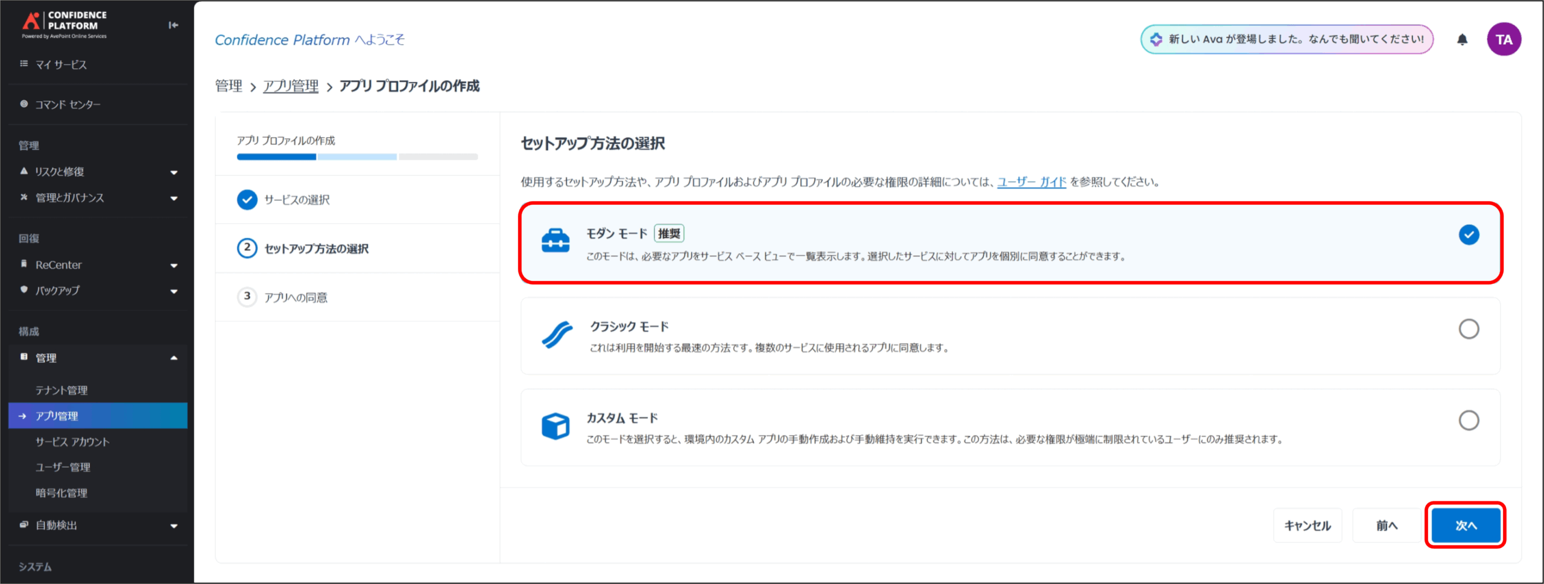Click the Custom mode cube icon
The height and width of the screenshot is (584, 1544).
point(555,427)
